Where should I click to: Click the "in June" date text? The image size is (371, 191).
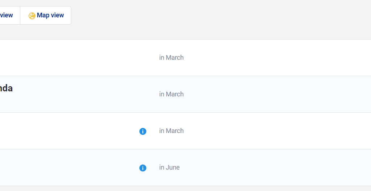[169, 167]
